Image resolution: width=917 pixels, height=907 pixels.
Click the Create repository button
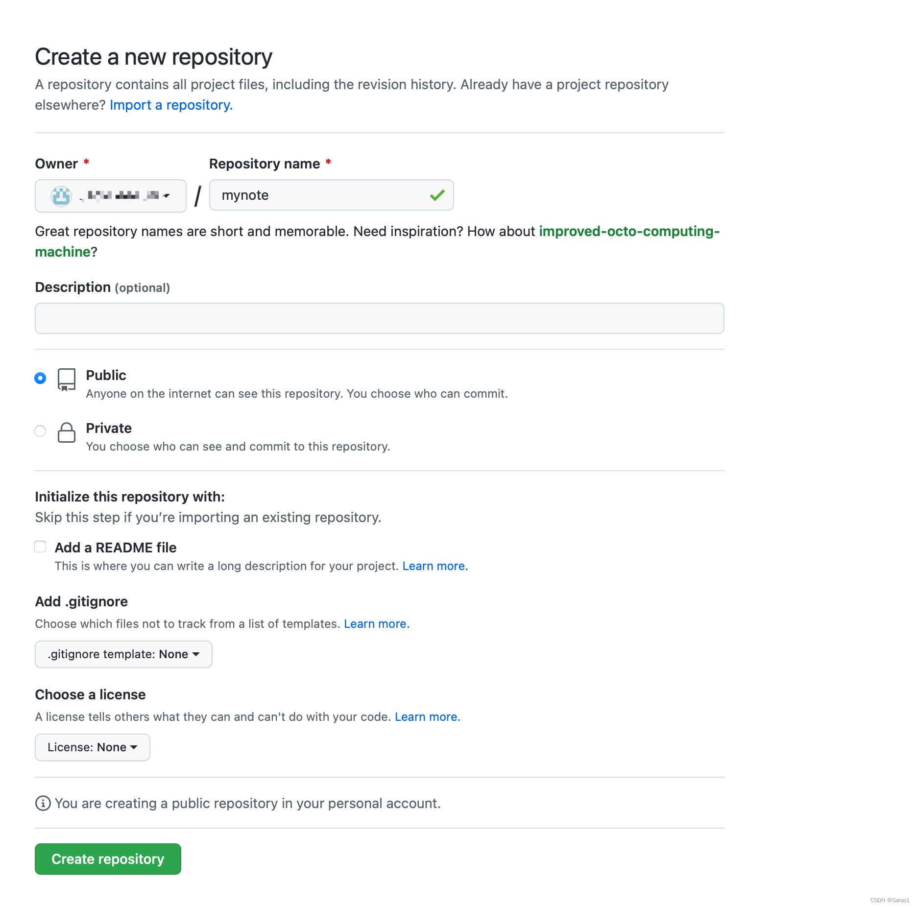pos(107,859)
